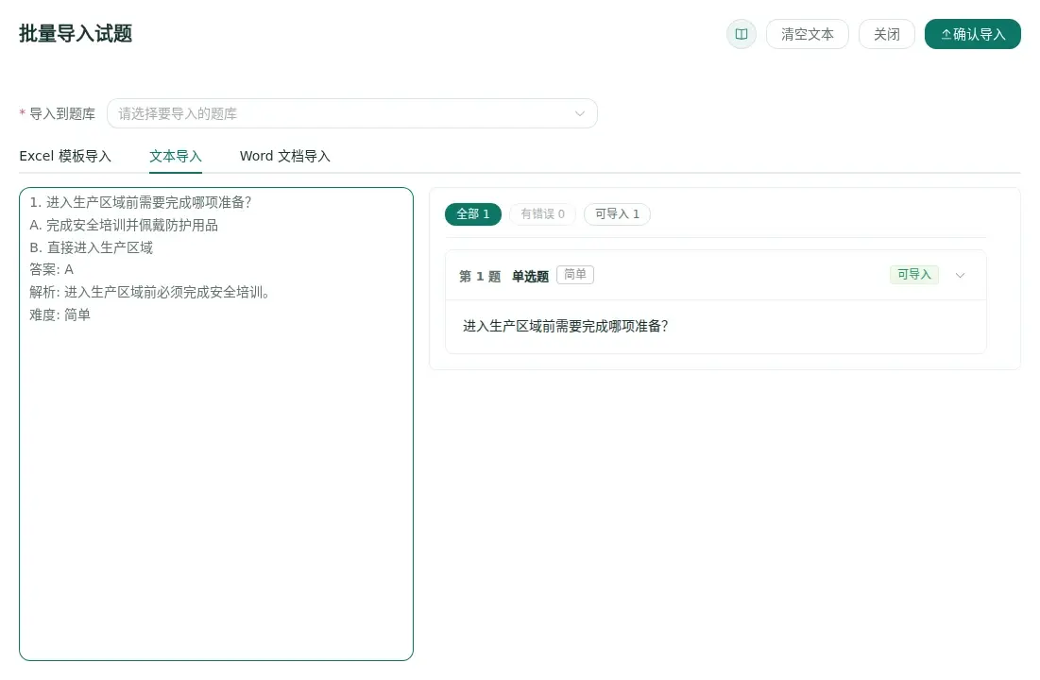Open the 导入到题库 dropdown

pos(352,113)
